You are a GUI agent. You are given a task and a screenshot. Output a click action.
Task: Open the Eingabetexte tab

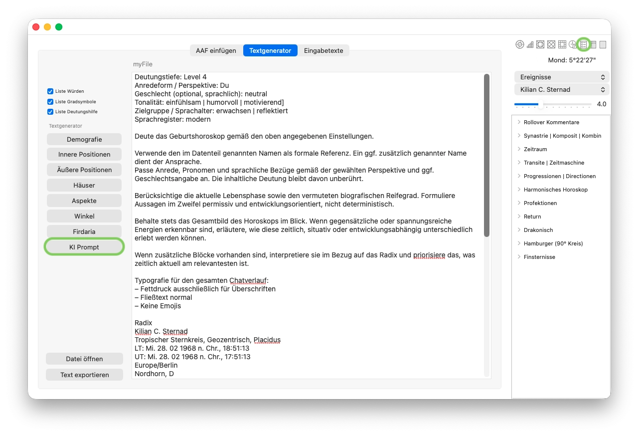323,50
